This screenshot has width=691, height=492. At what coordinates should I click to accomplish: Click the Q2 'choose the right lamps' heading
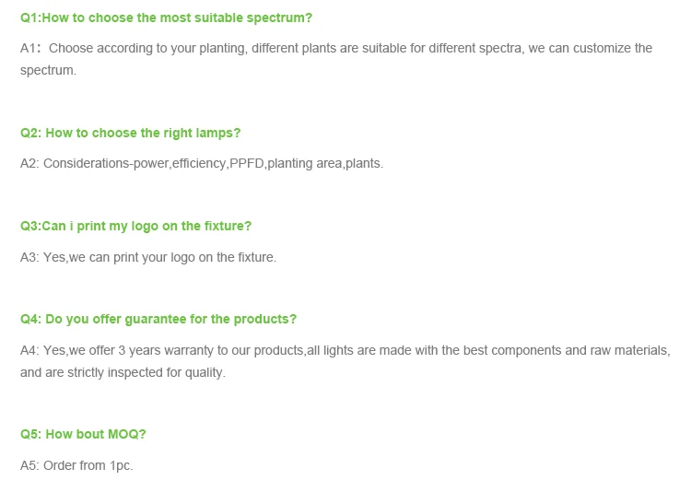coord(131,134)
